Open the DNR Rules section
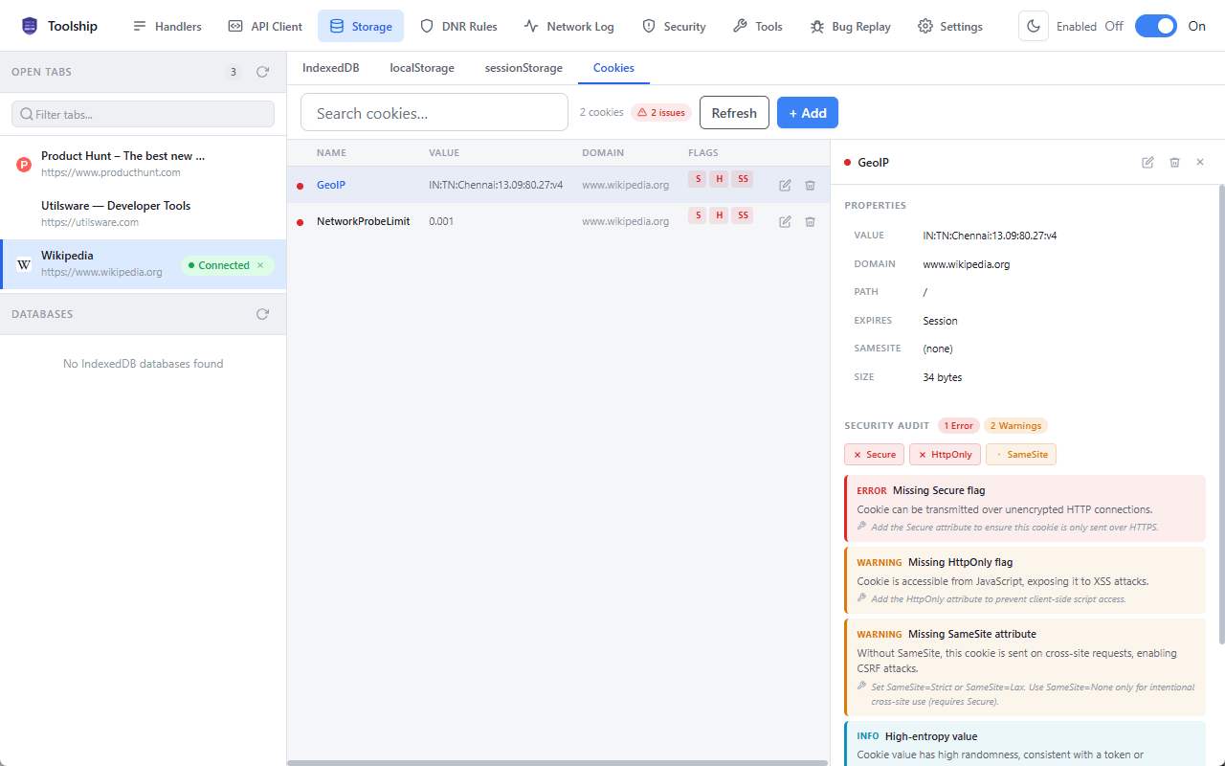 458,26
